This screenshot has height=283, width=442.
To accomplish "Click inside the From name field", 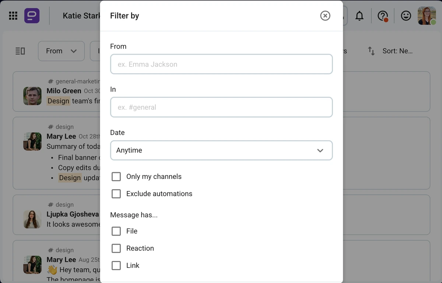I will pos(221,64).
